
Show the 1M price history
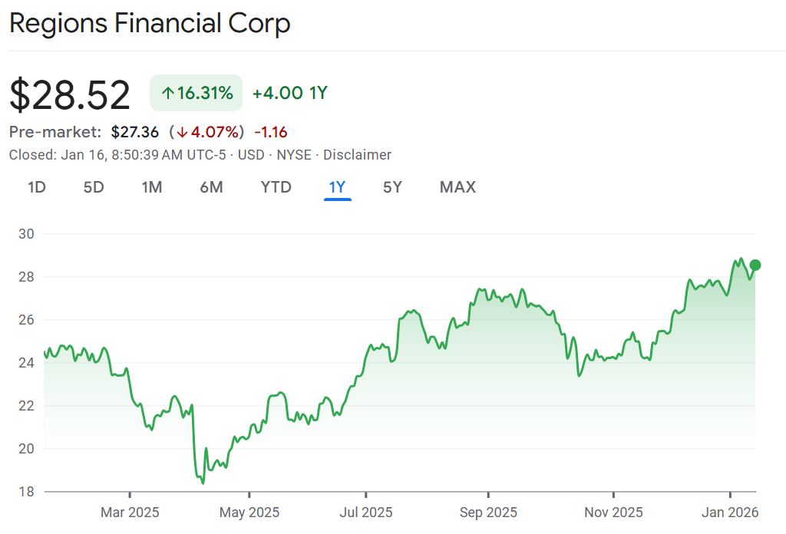[152, 187]
